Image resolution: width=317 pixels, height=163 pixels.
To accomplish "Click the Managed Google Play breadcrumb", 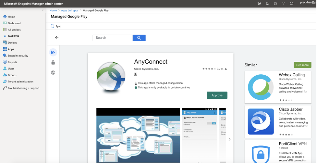I will 96,10.
